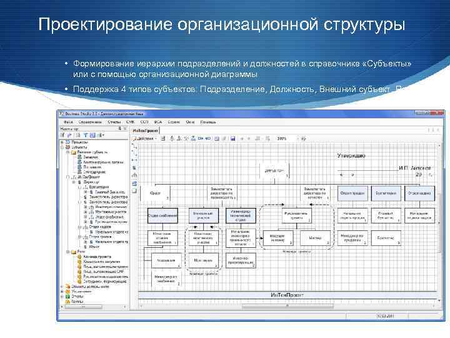The width and height of the screenshot is (450, 338).
Task: Open the Окно menu
Action: pyautogui.click(x=190, y=122)
